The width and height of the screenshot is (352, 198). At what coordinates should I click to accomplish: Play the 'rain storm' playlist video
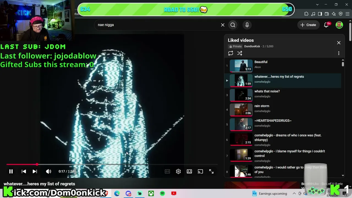click(283, 110)
